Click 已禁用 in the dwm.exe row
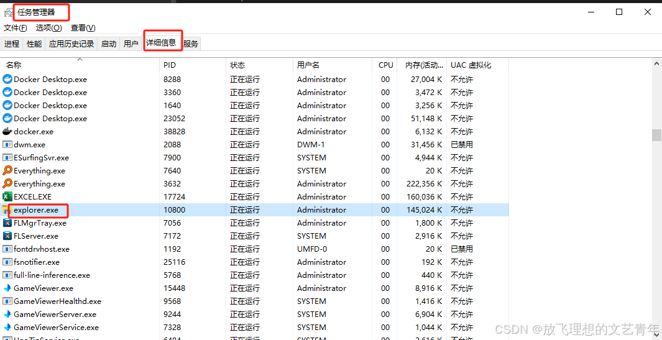The width and height of the screenshot is (662, 340). point(461,144)
